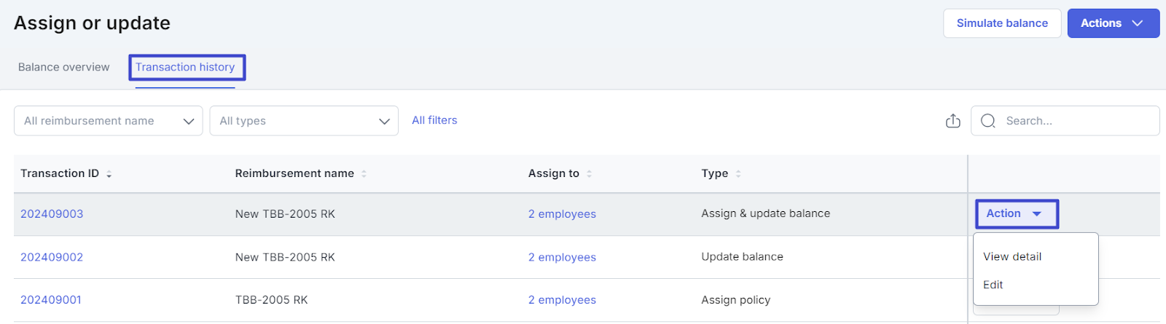The height and width of the screenshot is (324, 1166).
Task: Select View detail from the action menu
Action: (1012, 256)
